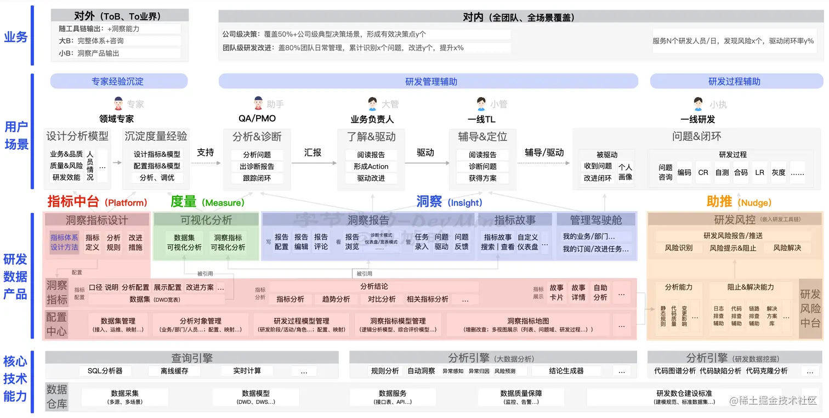Click the 代码克隆分析 box

(766, 371)
